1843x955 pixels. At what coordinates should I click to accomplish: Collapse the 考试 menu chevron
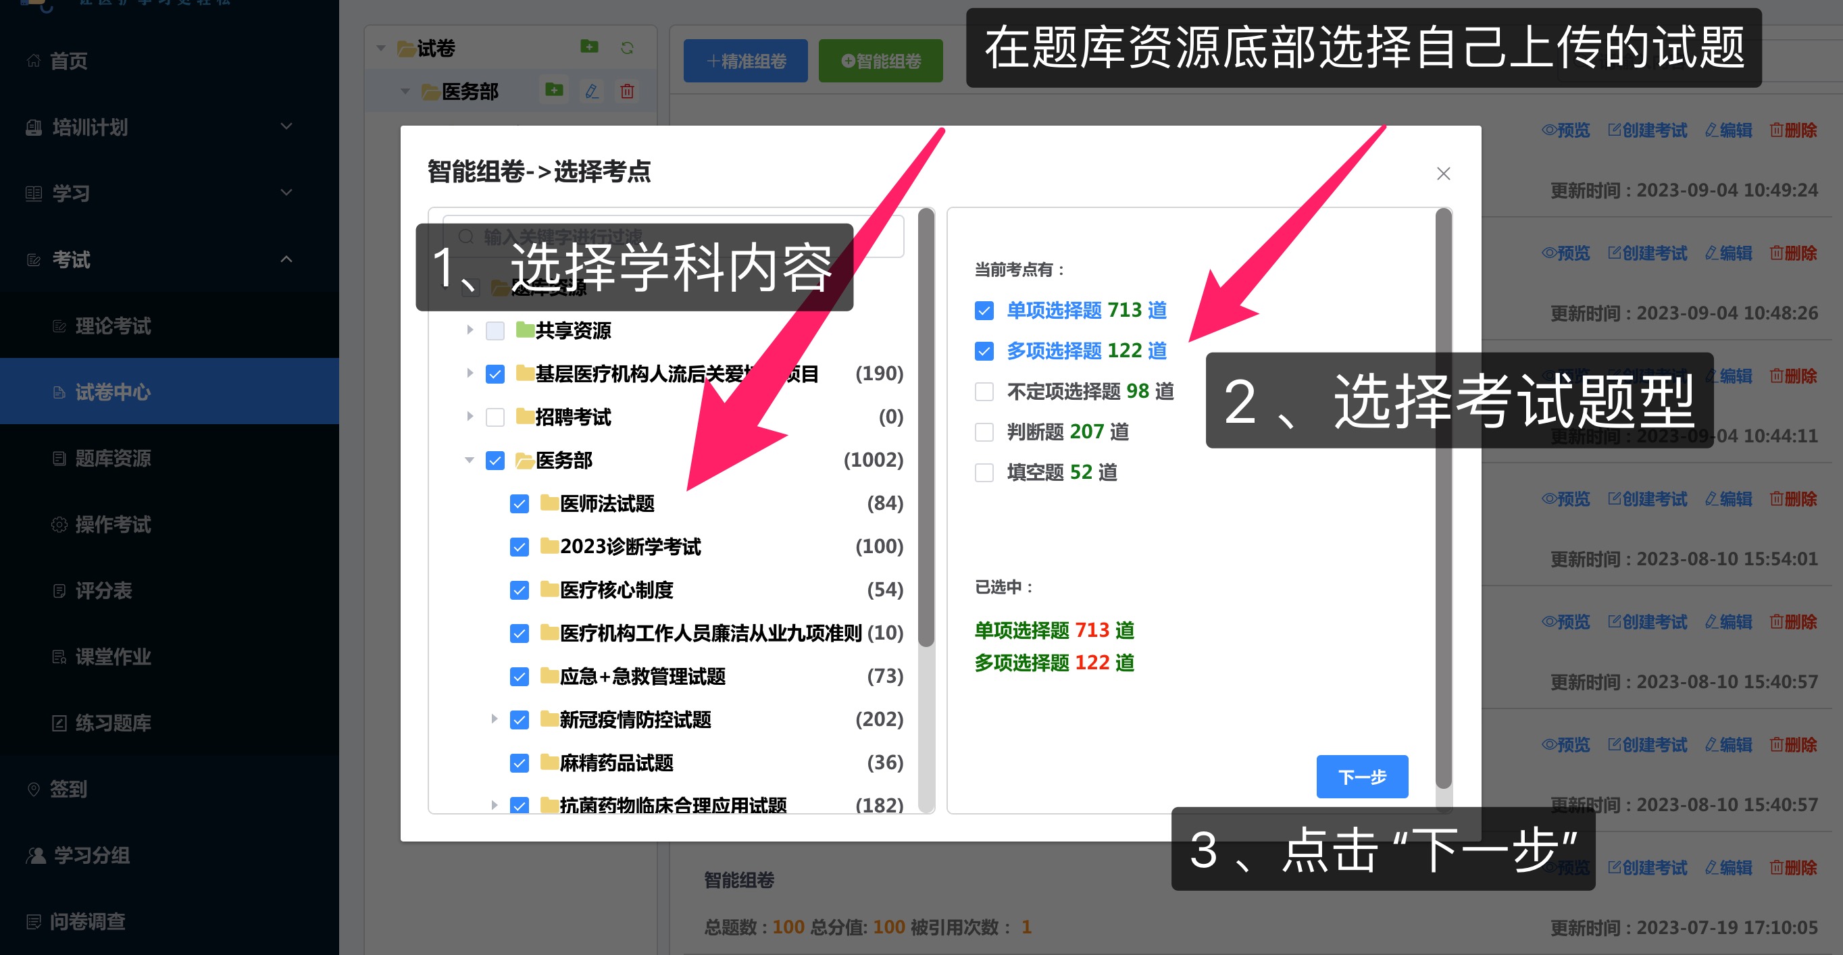(286, 259)
